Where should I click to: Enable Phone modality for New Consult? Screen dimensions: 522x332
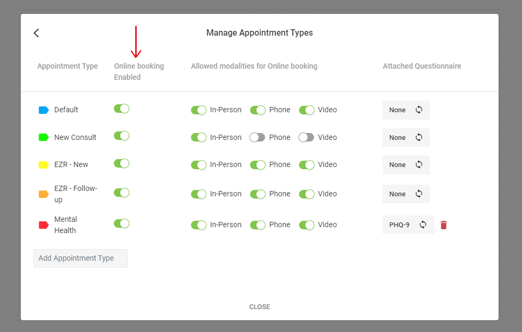(258, 137)
